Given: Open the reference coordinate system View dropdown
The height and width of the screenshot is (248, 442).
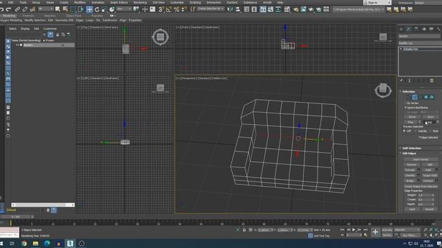Looking at the screenshot, I should click(x=124, y=9).
